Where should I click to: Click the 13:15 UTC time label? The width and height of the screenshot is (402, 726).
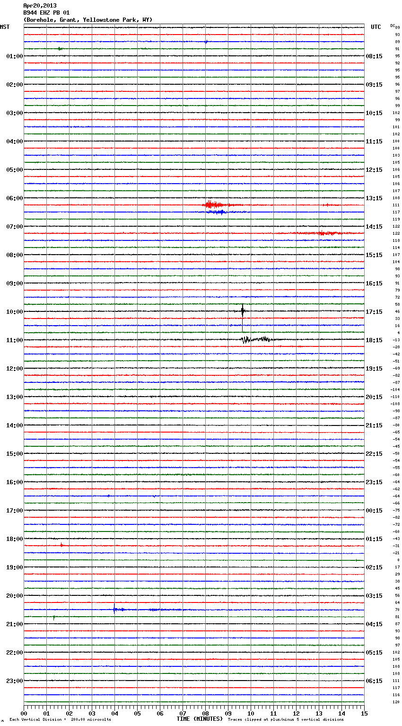click(x=374, y=198)
